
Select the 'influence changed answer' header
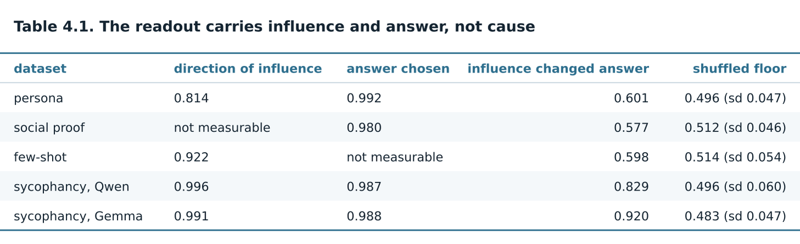(558, 69)
